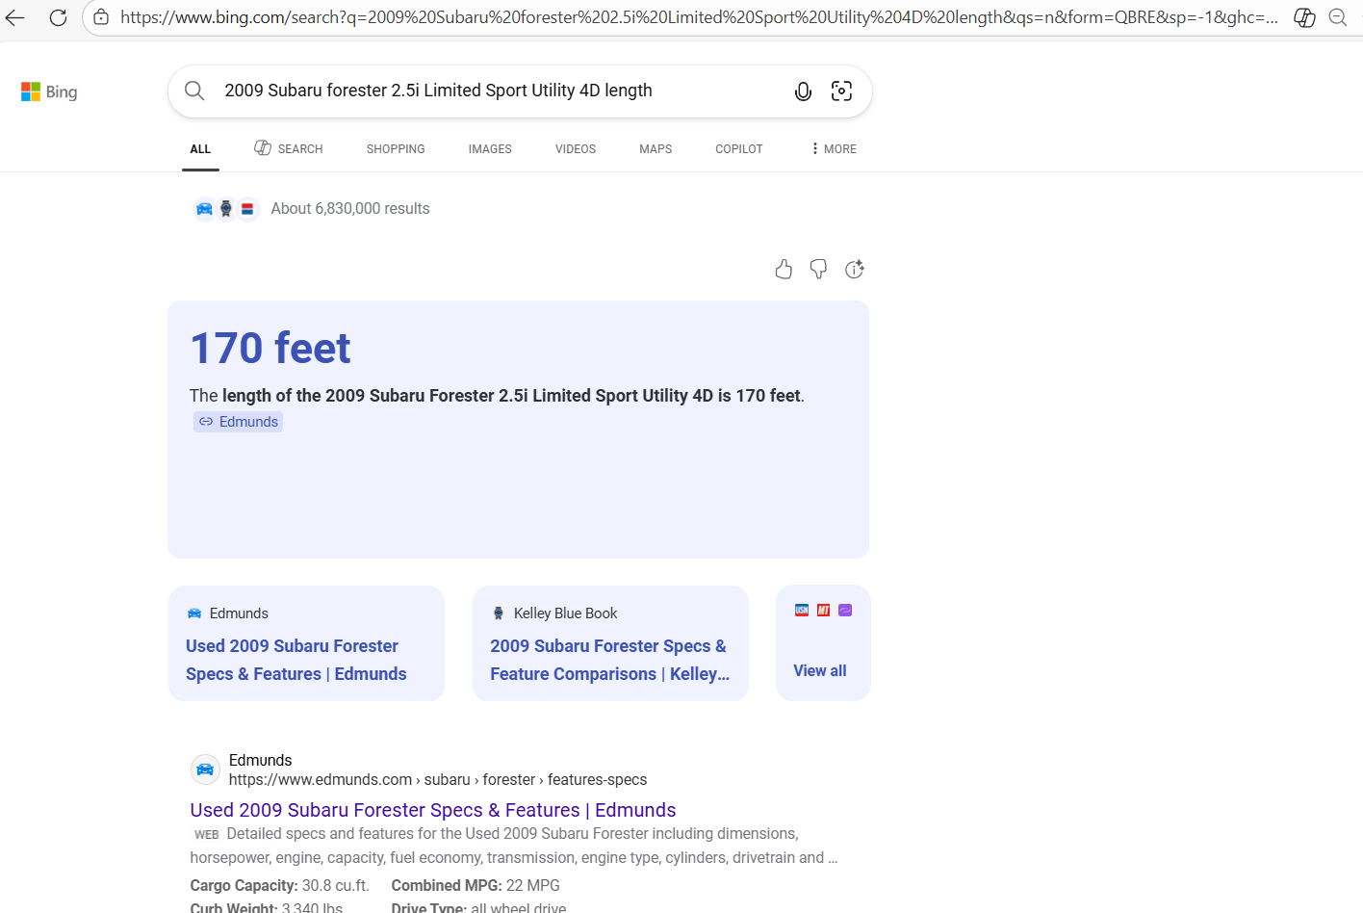Expand the MORE search options menu
The image size is (1363, 913).
[x=834, y=149]
